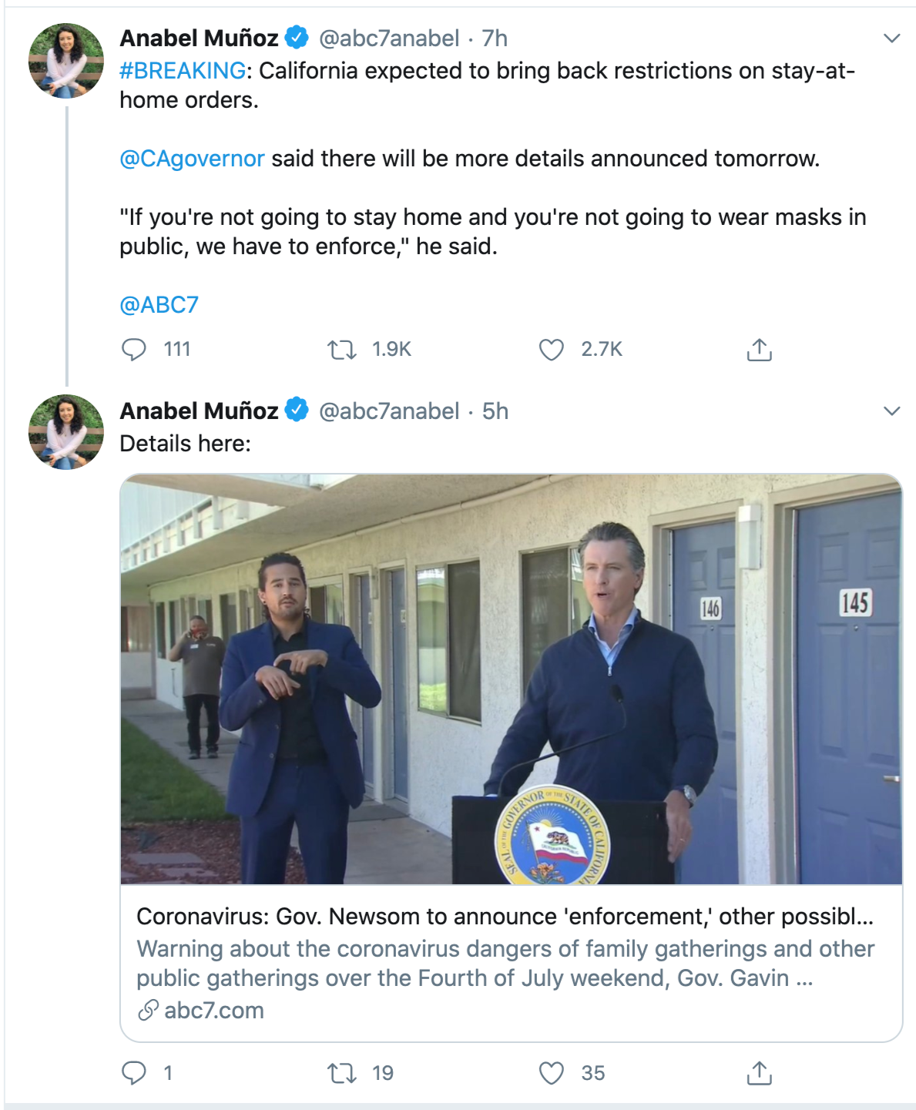916x1110 pixels.
Task: Reply to the first tweet with 111 comments
Action: (134, 350)
